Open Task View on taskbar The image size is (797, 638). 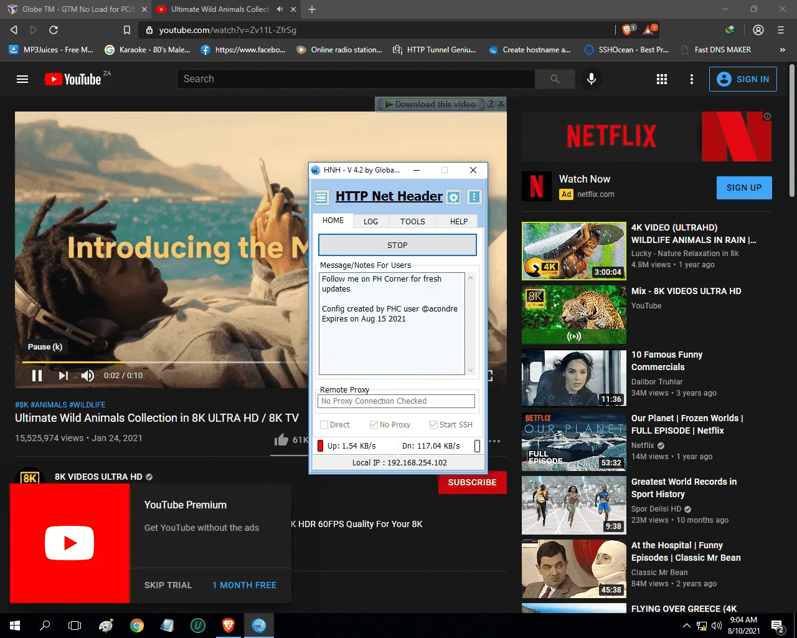pos(75,626)
